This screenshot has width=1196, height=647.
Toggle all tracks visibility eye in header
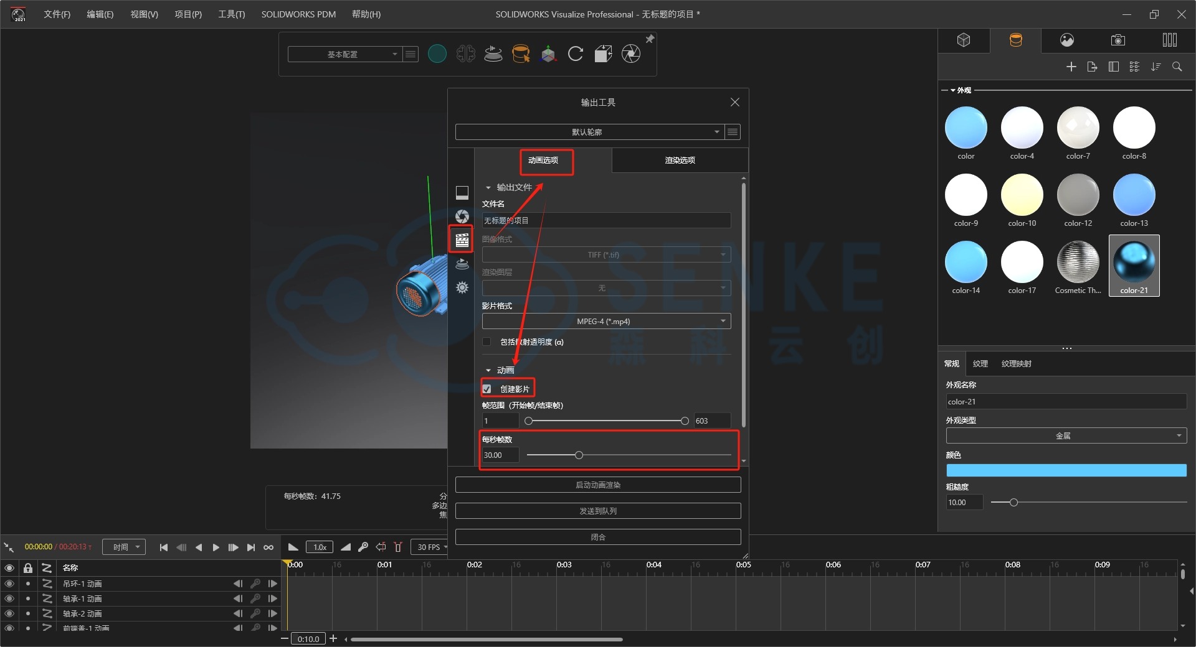[9, 567]
